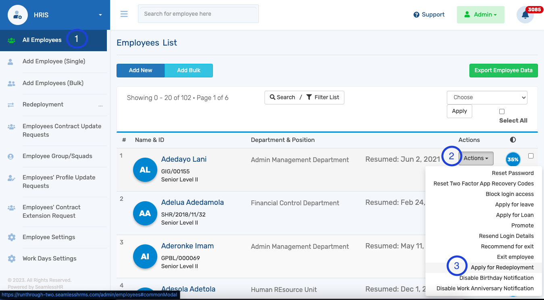The width and height of the screenshot is (544, 300).
Task: Open Support using the question mark icon
Action: coord(415,15)
